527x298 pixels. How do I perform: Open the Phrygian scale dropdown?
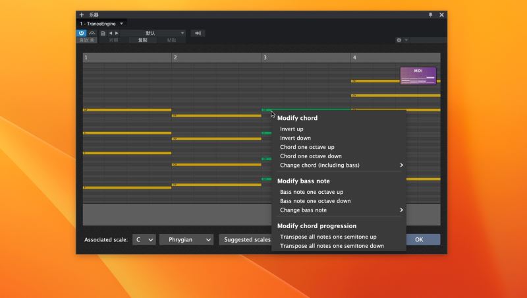(186, 240)
